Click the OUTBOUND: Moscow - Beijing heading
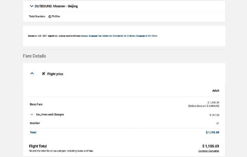247x157 pixels. (x=56, y=6)
